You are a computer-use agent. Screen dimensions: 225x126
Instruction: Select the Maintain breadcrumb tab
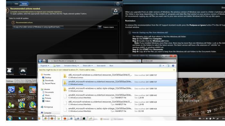coord(24,4)
